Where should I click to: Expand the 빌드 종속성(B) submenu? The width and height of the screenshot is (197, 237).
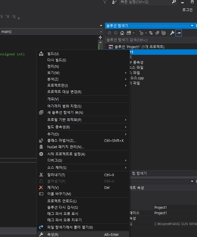(x=126, y=127)
